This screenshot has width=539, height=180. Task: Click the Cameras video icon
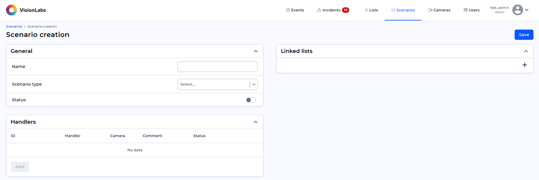click(430, 10)
